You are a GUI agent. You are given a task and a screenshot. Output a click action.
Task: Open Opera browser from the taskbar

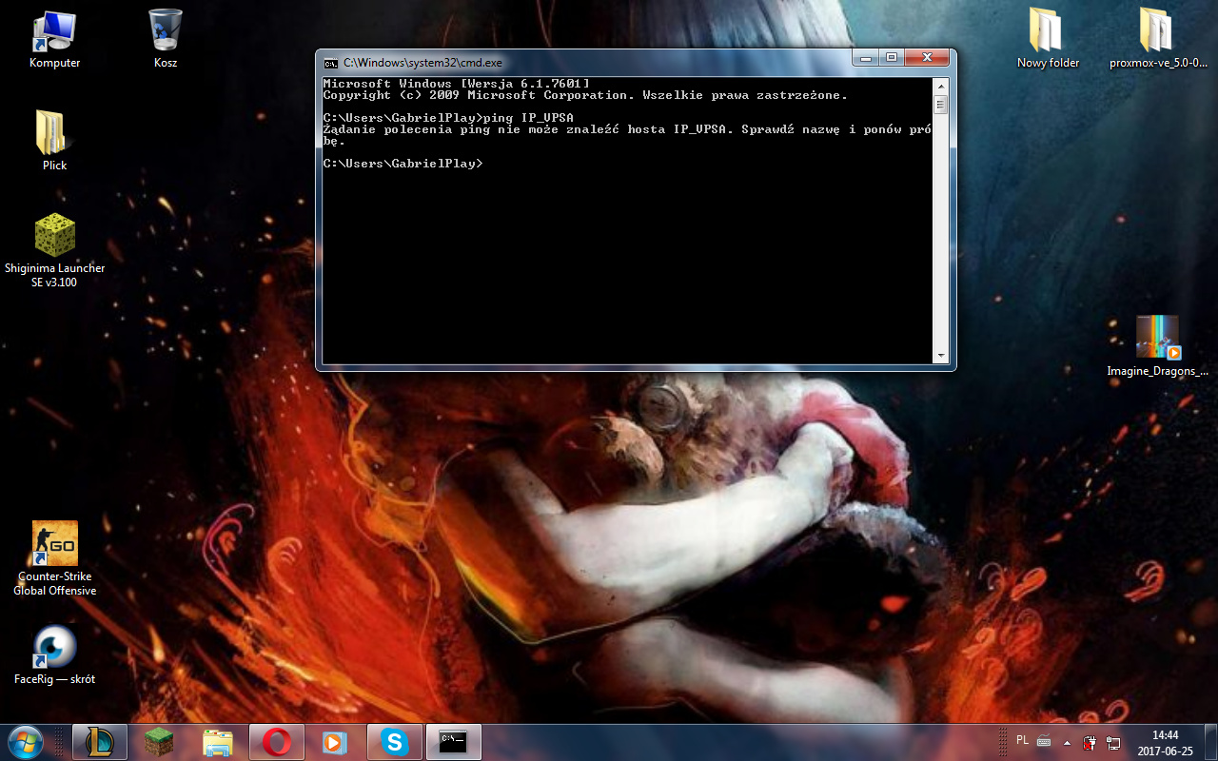click(x=277, y=742)
